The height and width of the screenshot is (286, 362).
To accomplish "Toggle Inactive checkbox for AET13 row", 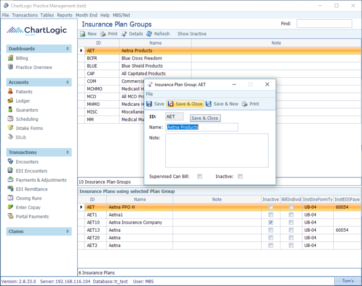I will (271, 230).
